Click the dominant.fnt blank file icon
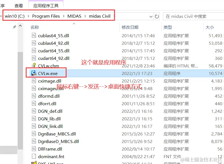 point(34,156)
